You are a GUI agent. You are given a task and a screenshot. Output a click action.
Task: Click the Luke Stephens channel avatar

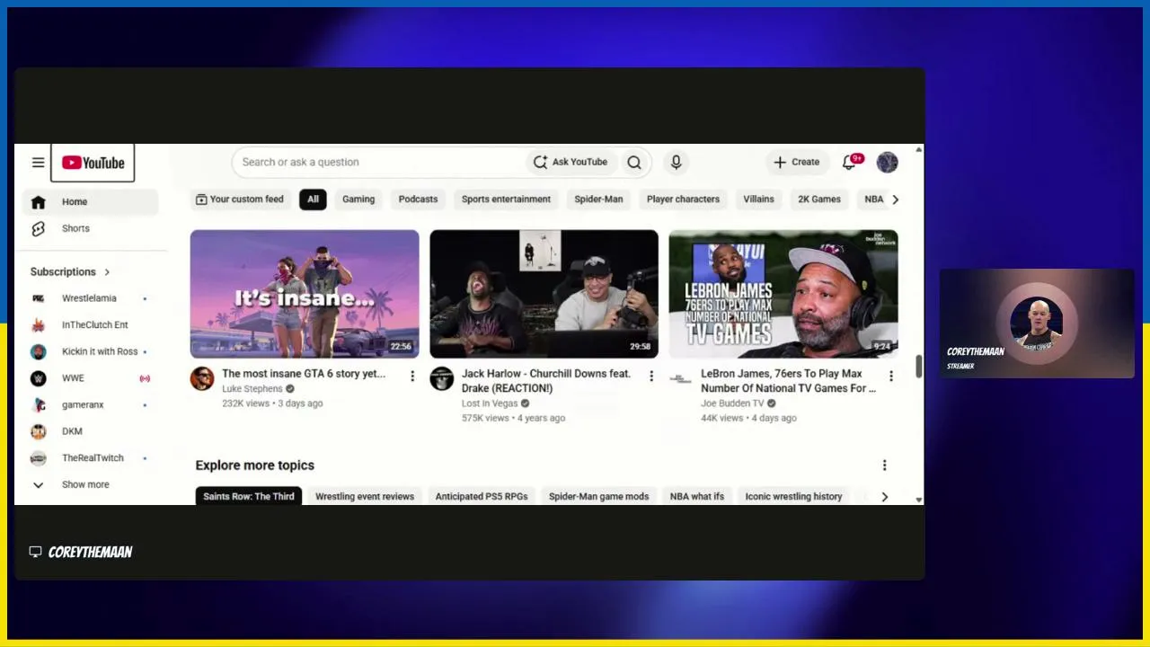tap(202, 378)
